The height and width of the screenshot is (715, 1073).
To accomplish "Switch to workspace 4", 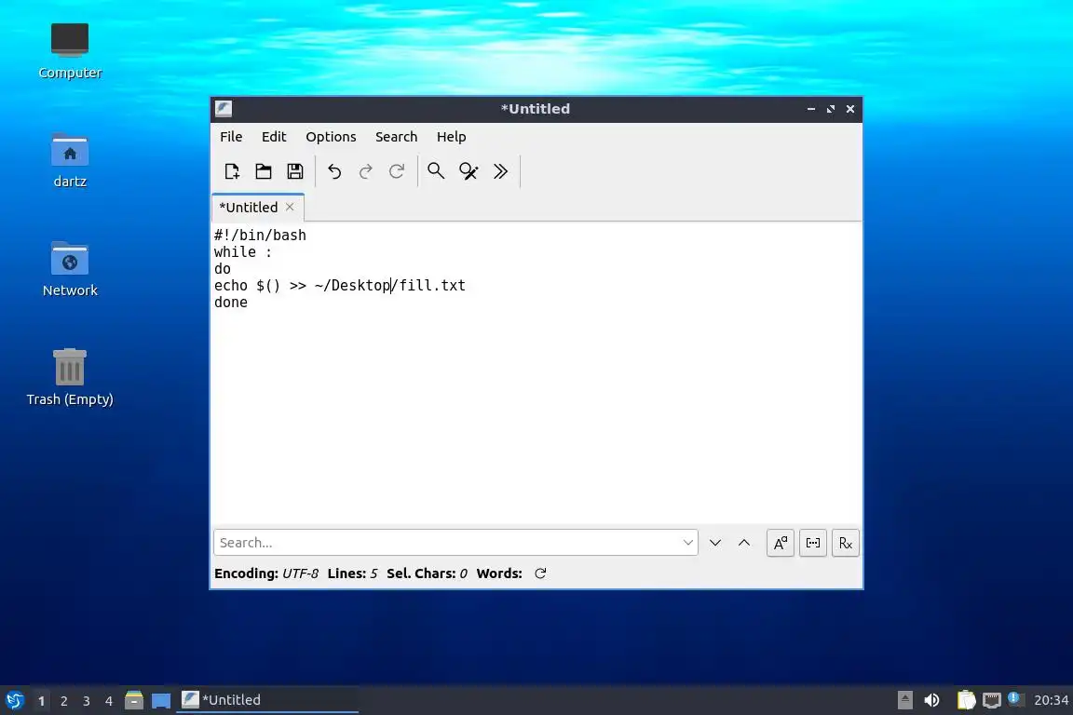I will (x=109, y=701).
